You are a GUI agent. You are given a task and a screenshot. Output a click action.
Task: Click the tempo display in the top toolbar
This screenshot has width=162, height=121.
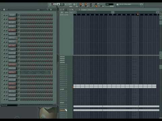coord(68,4)
